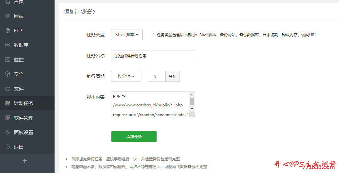339x173 pixels.
Task: Click the grid icon beside 软件管理
Action: (8, 118)
